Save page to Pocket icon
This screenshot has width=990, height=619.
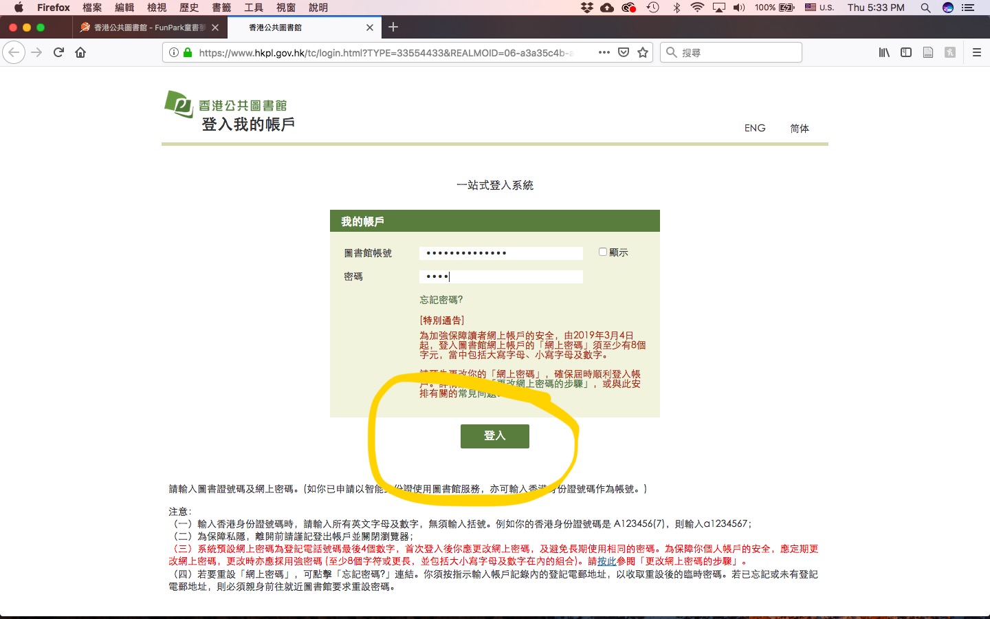[x=624, y=52]
